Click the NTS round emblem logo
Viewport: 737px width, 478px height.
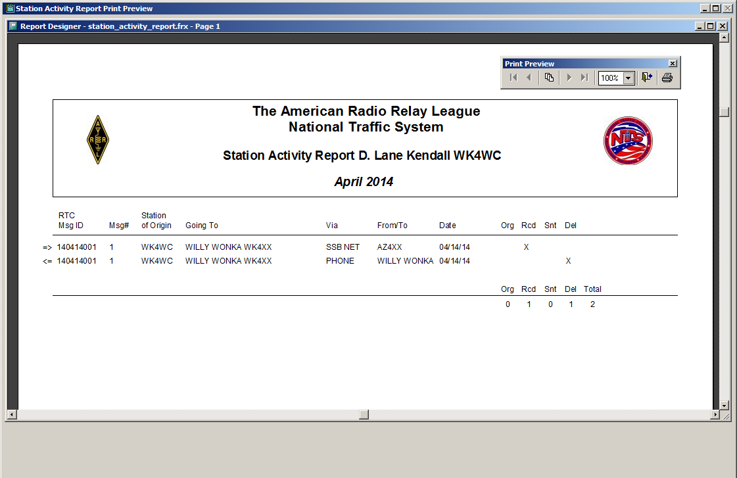[x=628, y=141]
